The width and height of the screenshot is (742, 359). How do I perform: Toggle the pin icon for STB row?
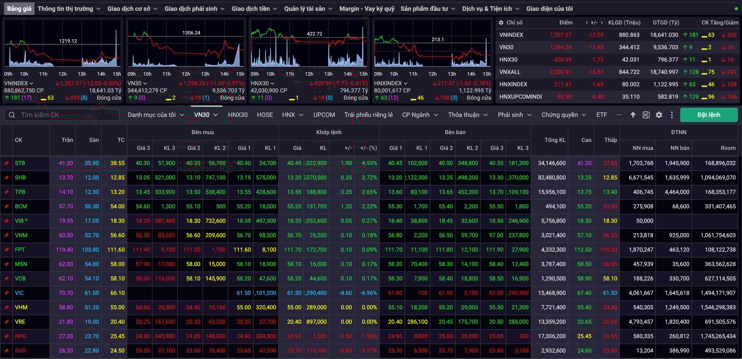point(7,163)
